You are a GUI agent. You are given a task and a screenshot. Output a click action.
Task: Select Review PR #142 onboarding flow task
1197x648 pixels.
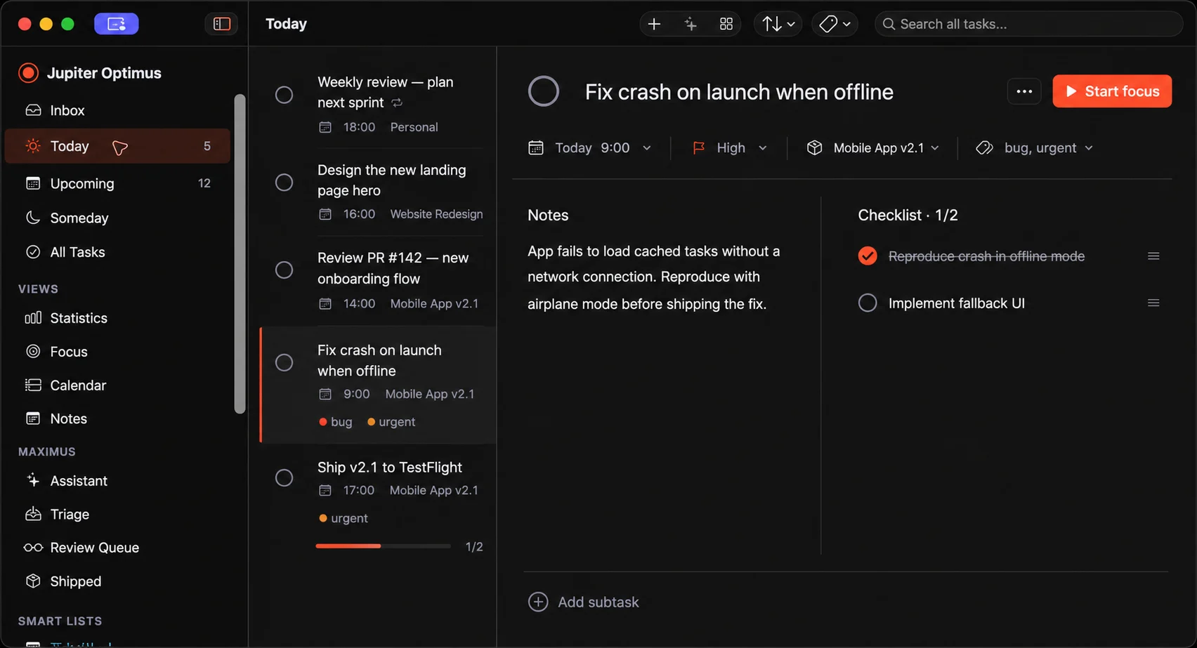(x=379, y=281)
